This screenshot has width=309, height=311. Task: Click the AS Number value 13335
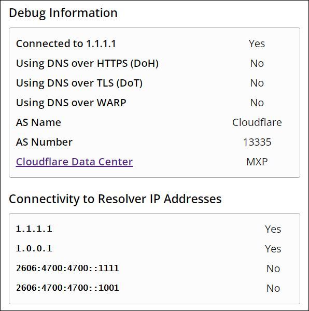(257, 142)
